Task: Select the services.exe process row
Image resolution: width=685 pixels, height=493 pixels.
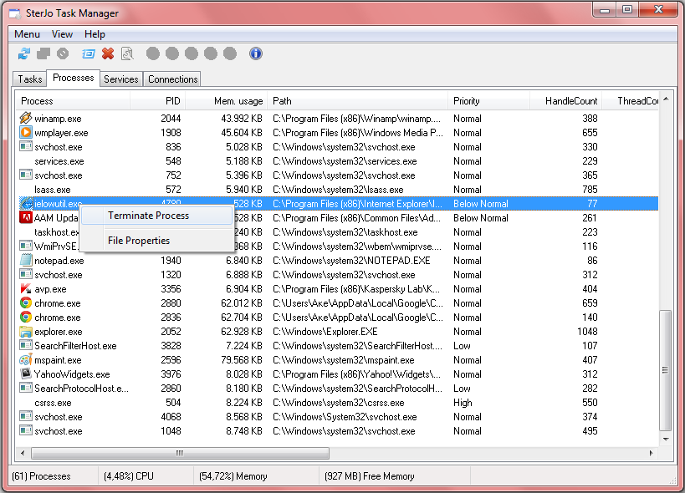Action: pos(338,161)
